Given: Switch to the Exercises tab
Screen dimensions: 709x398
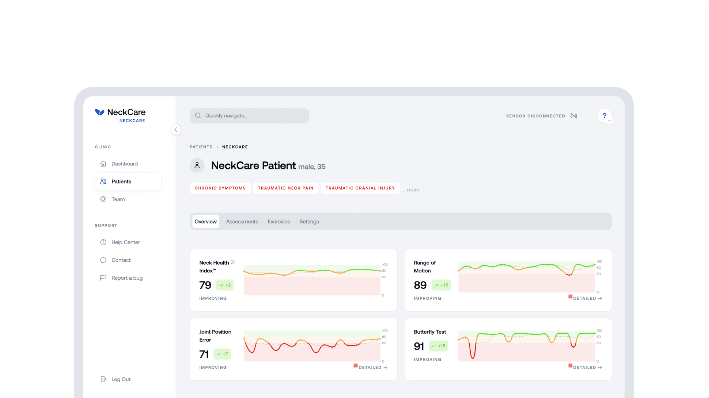Looking at the screenshot, I should (278, 222).
